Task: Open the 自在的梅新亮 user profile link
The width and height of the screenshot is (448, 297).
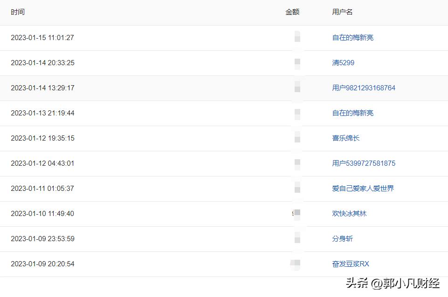Action: (x=352, y=38)
